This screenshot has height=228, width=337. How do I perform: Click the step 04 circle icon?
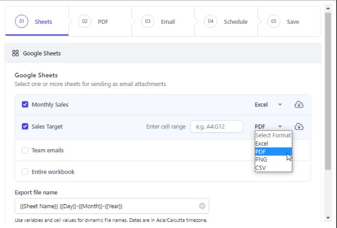(x=211, y=21)
